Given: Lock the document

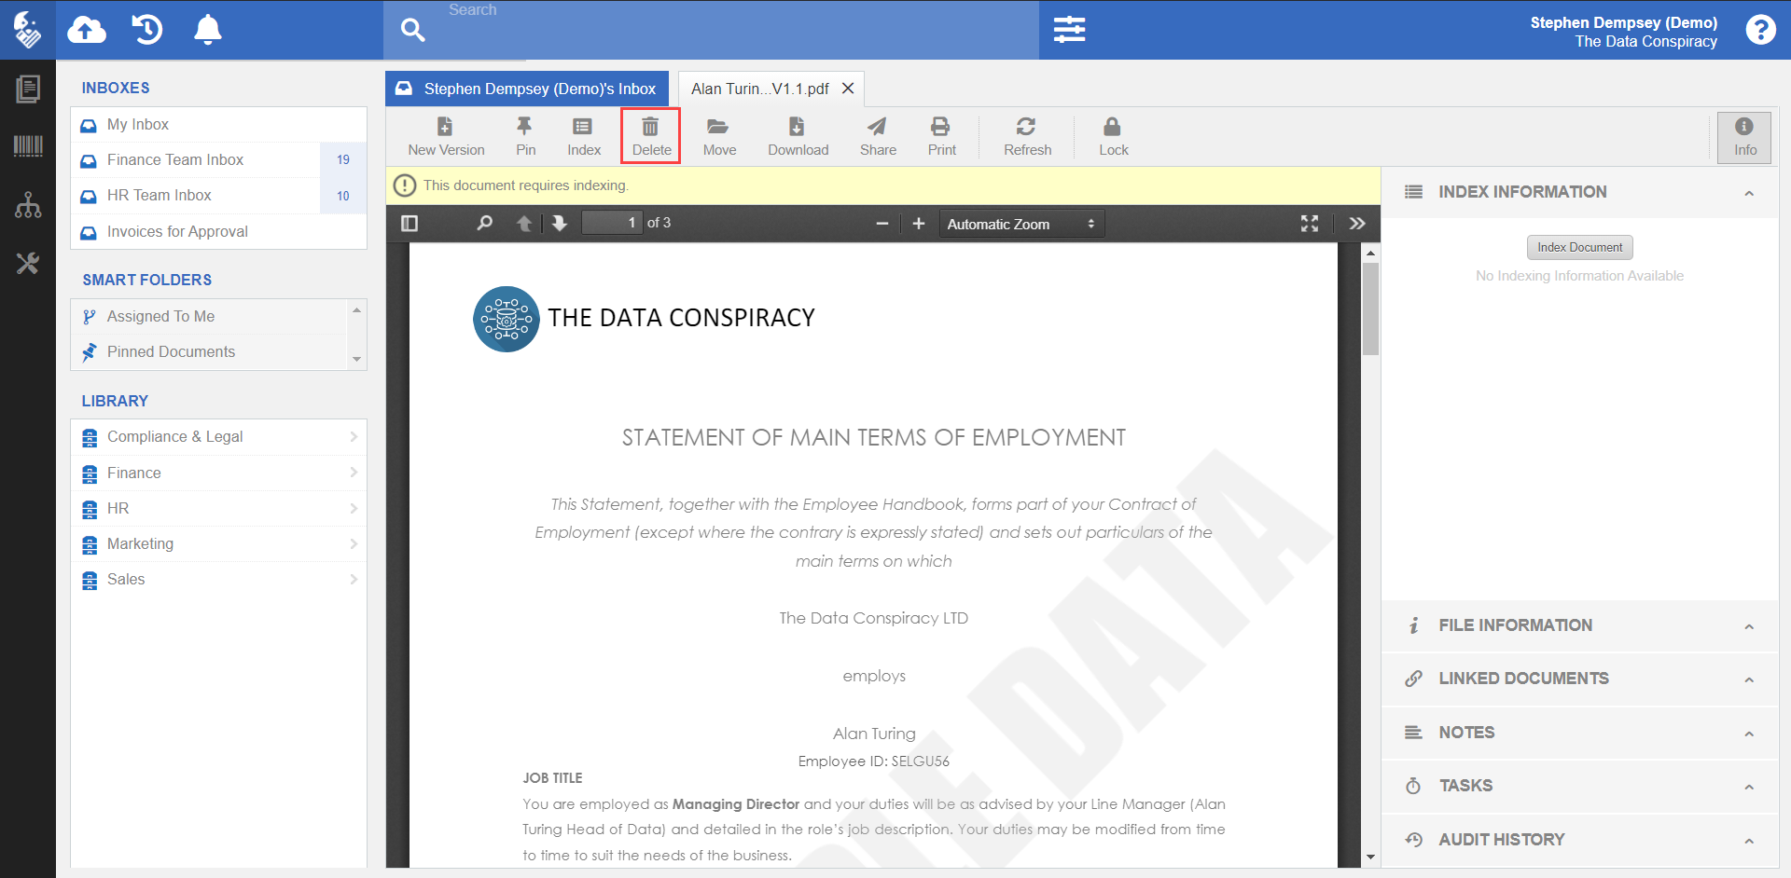Looking at the screenshot, I should 1113,136.
